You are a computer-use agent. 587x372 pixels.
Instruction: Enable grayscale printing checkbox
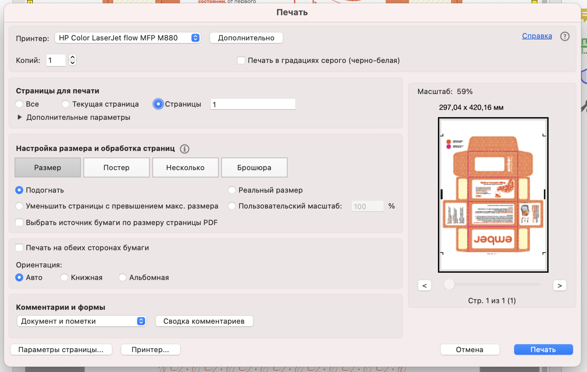(x=241, y=60)
